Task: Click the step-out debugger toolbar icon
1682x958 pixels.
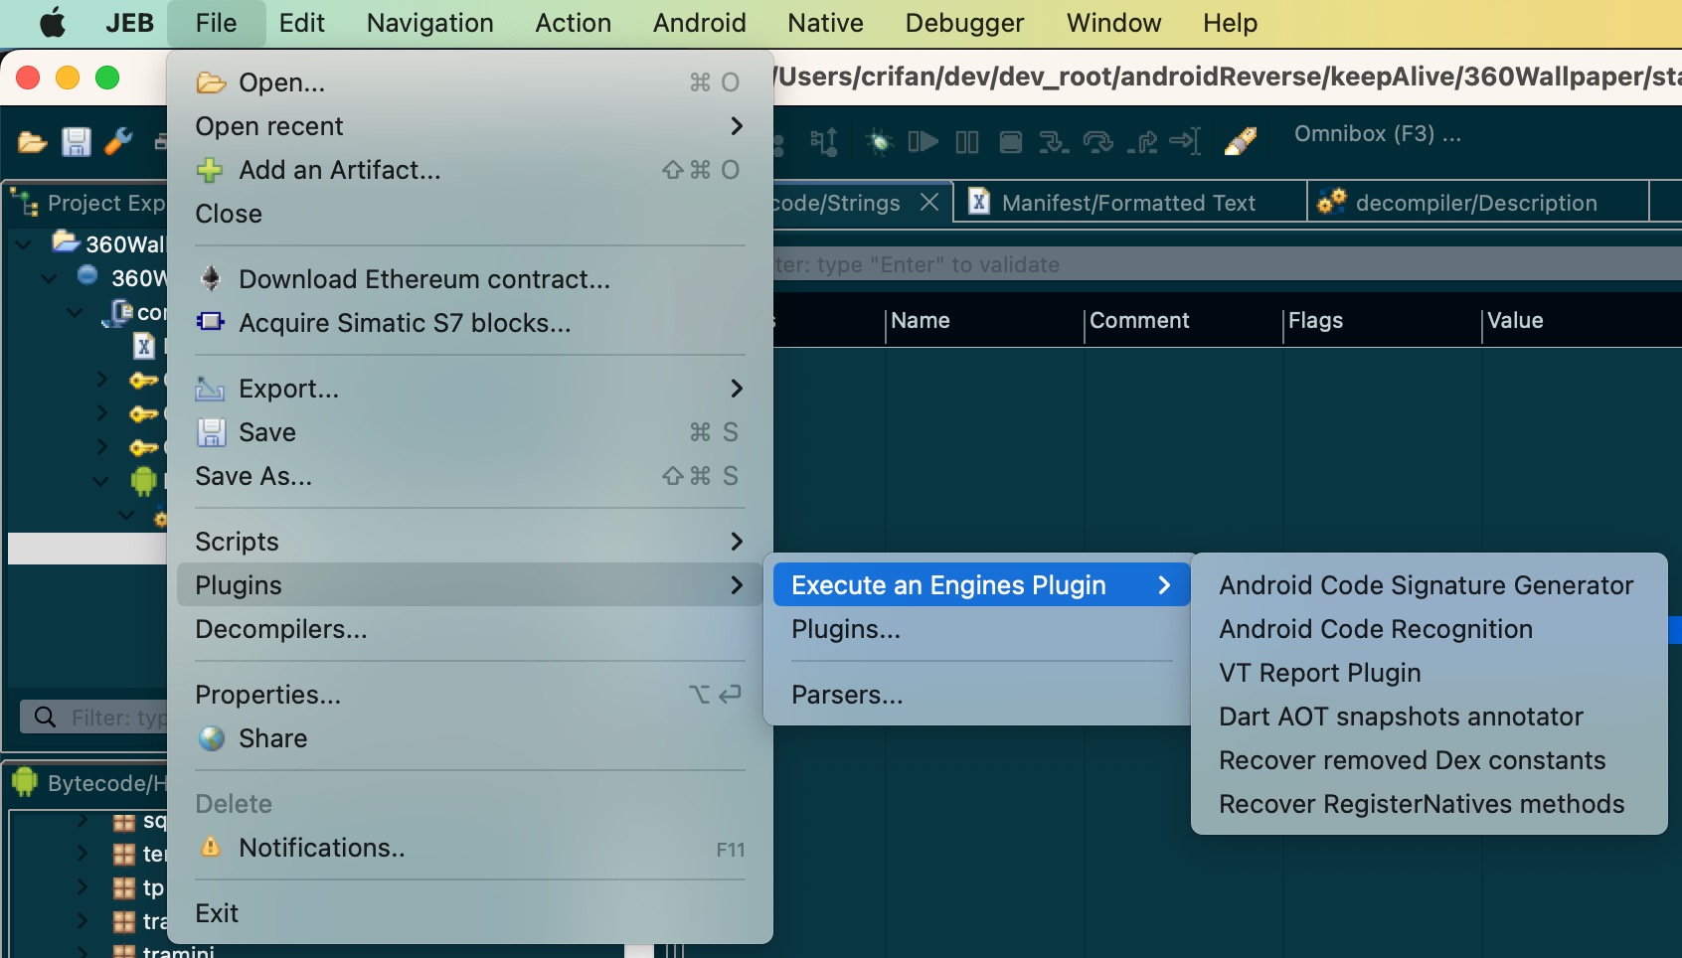Action: tap(1142, 142)
